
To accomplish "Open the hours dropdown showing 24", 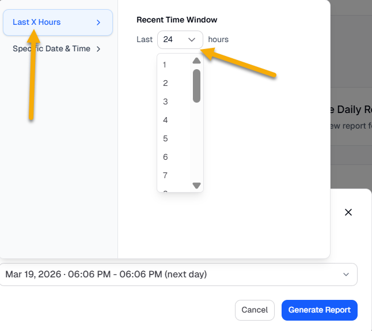I will tap(180, 40).
